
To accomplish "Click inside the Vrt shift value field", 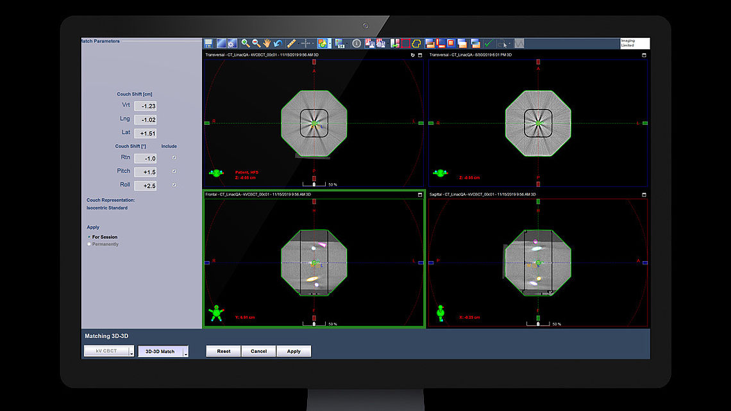I will (x=145, y=106).
